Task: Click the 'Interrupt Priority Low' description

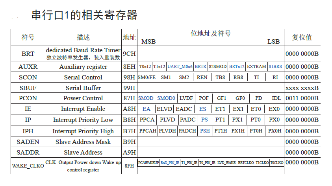Action: [83, 120]
